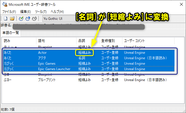Click ユーザー登録 in the アクタ row
Viewport: 186px width, 113px height.
[x=110, y=58]
